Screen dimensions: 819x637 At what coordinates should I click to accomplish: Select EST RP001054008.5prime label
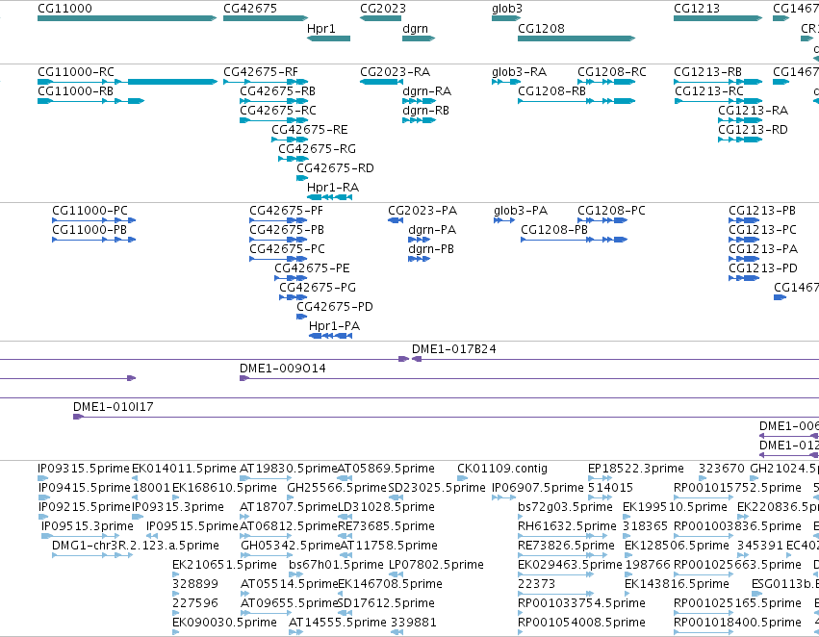pos(582,623)
